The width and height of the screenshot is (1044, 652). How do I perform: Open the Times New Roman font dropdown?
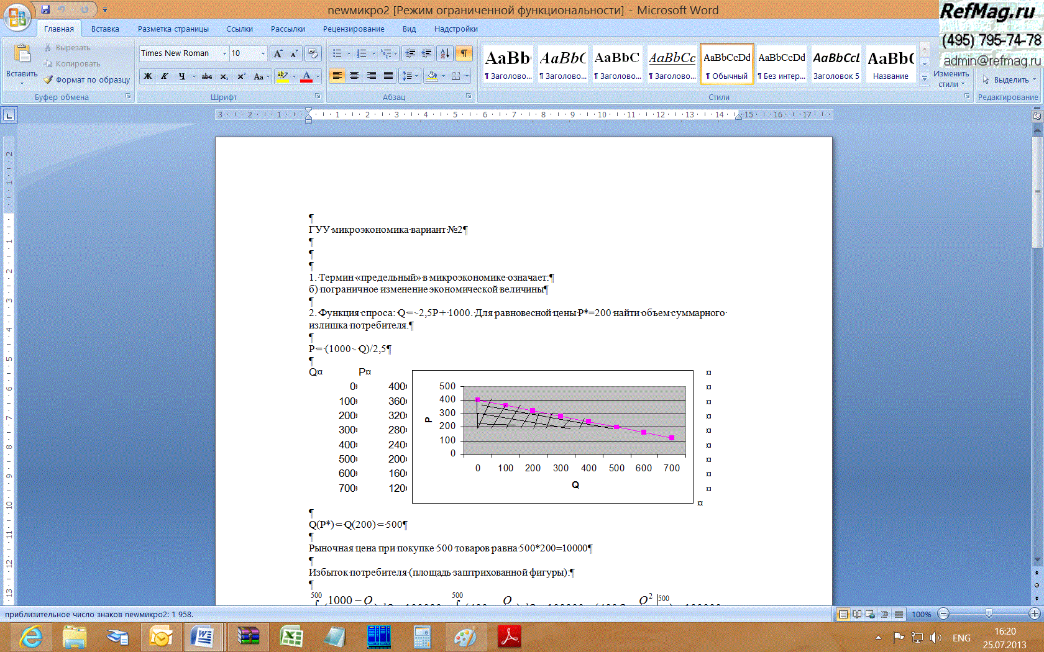click(224, 53)
